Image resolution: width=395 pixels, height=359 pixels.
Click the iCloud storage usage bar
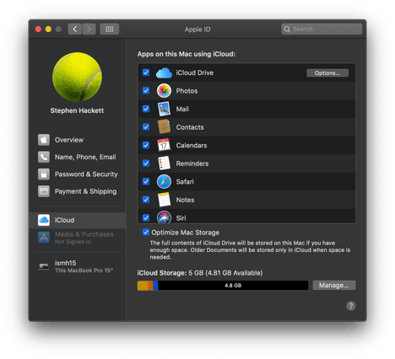point(223,286)
